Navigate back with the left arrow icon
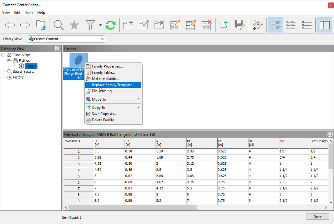334x224 pixels. pos(9,25)
